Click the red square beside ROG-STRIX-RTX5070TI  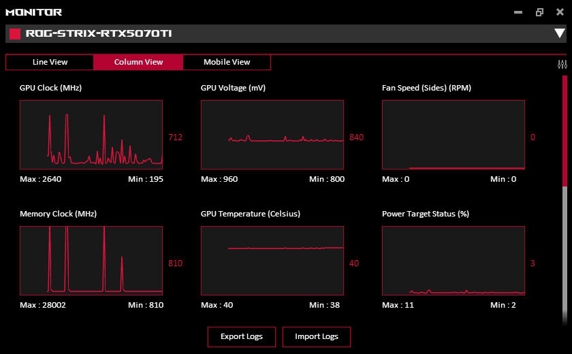14,33
